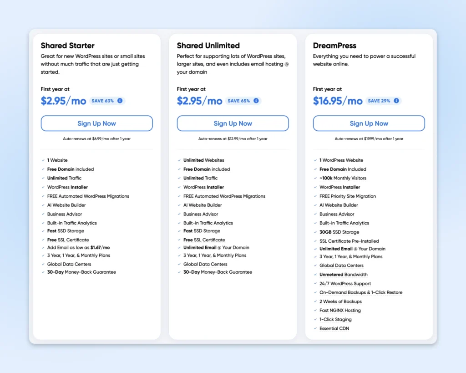Click the info icon beside SAVE 65%

(x=256, y=101)
